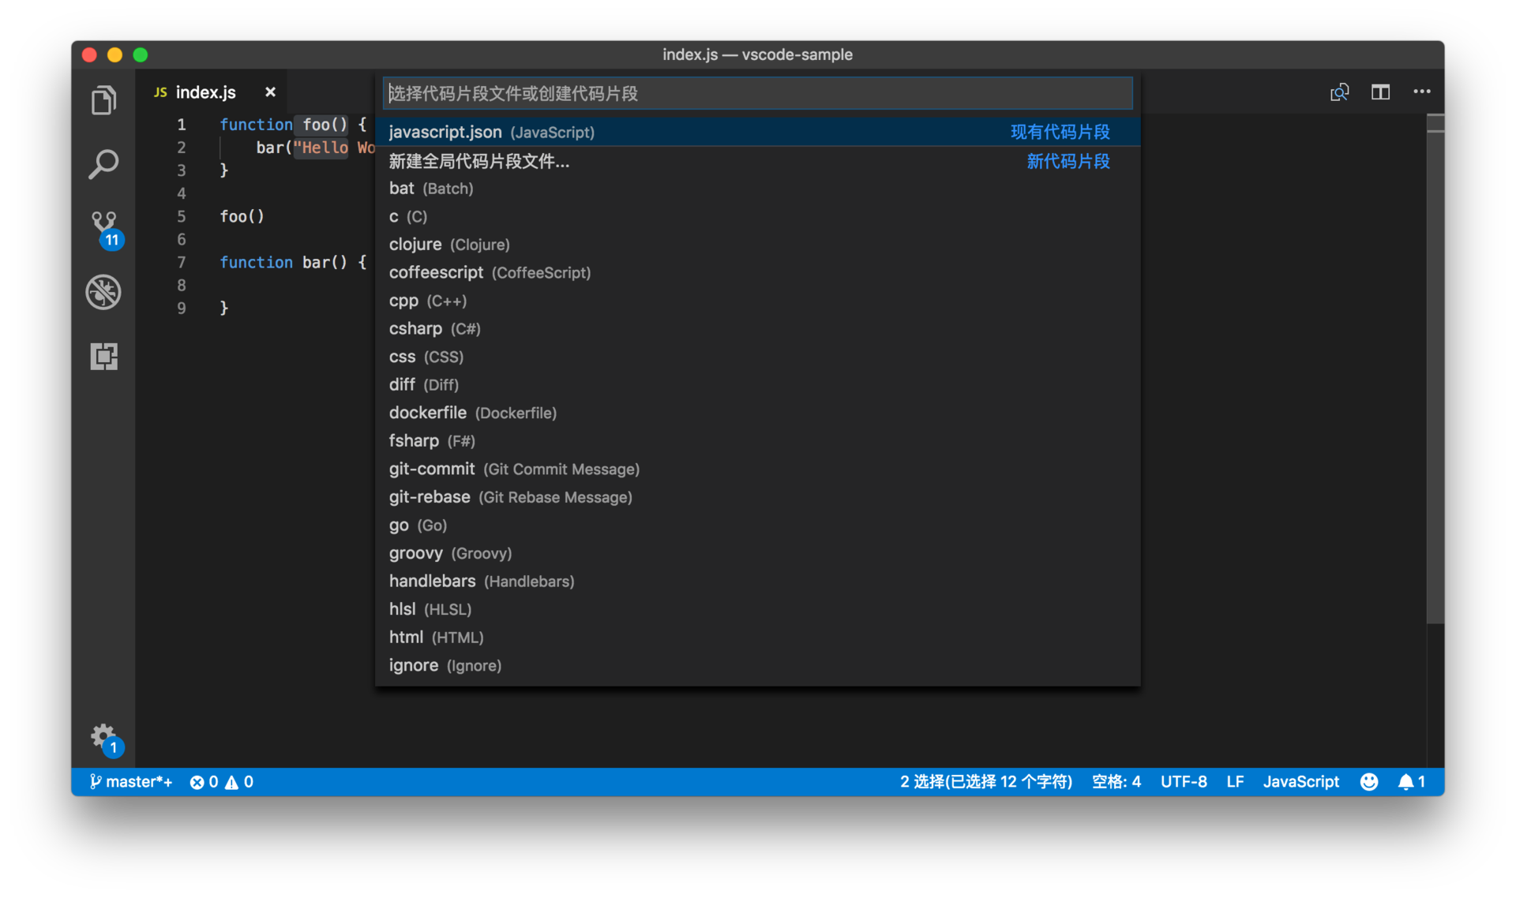Click the snippet file search input
Viewport: 1516px width, 898px height.
tap(756, 94)
